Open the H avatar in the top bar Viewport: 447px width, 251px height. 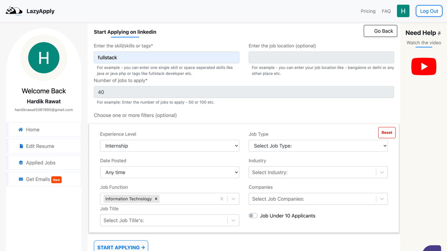[403, 11]
